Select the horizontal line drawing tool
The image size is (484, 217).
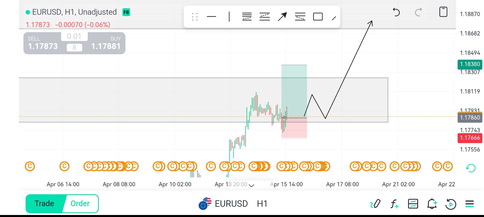[x=211, y=17]
